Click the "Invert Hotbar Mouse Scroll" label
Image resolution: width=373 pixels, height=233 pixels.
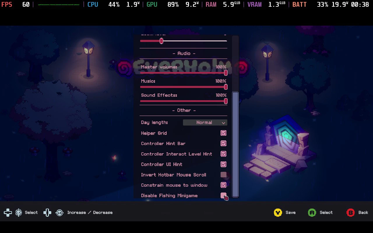tap(174, 175)
